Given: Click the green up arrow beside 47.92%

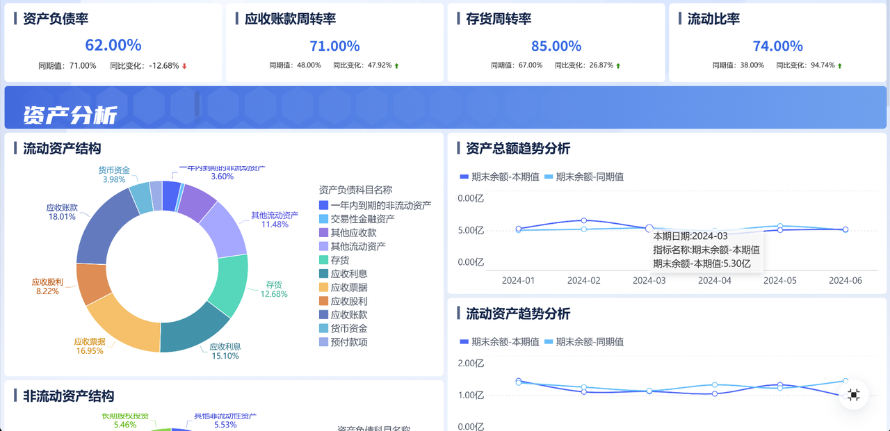Looking at the screenshot, I should click(396, 66).
